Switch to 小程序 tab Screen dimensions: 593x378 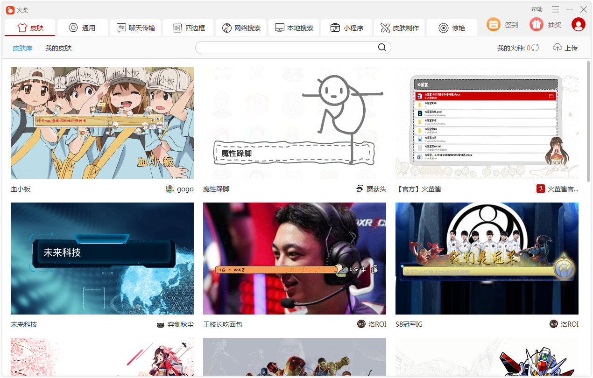click(x=346, y=28)
